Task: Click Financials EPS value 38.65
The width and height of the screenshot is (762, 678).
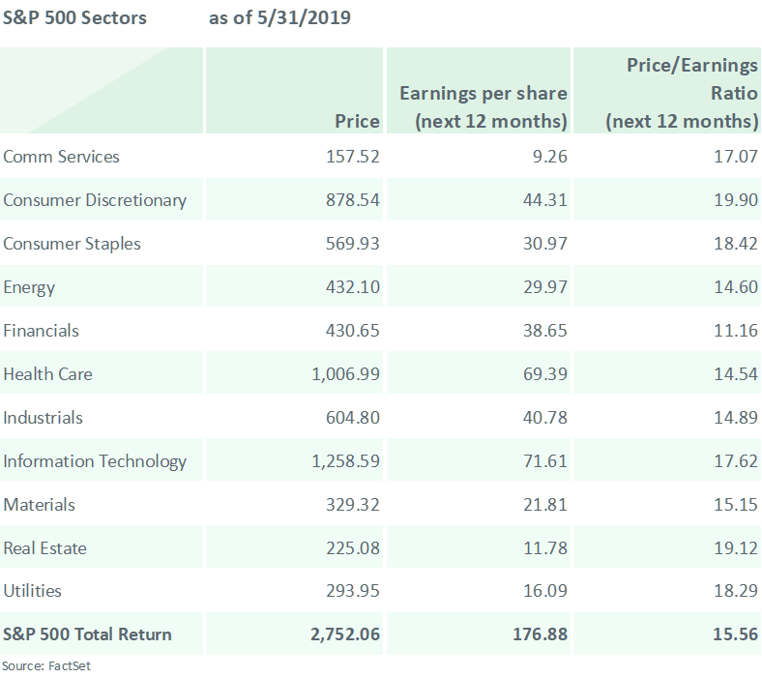Action: [x=545, y=331]
